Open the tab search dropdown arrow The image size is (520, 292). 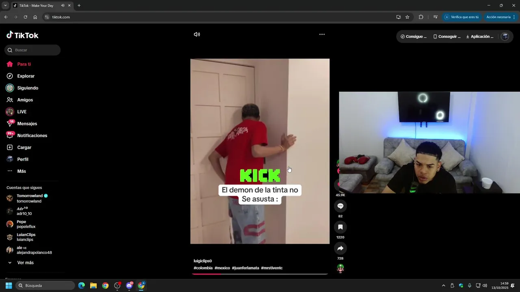click(x=5, y=6)
